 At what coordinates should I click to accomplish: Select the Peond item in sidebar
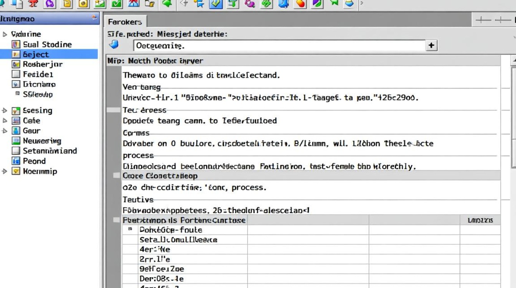point(34,161)
